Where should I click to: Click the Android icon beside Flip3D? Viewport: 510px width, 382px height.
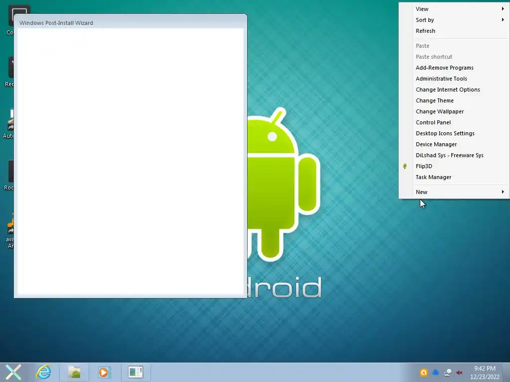click(405, 166)
